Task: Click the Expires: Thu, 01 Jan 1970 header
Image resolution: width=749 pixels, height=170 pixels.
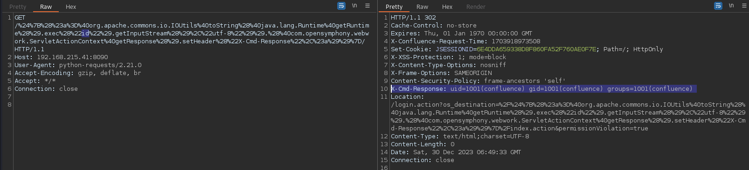Action: (x=461, y=34)
